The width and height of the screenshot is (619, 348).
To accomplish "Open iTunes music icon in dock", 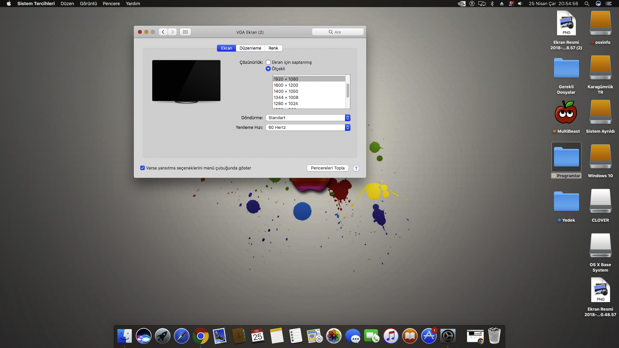I will coord(391,336).
